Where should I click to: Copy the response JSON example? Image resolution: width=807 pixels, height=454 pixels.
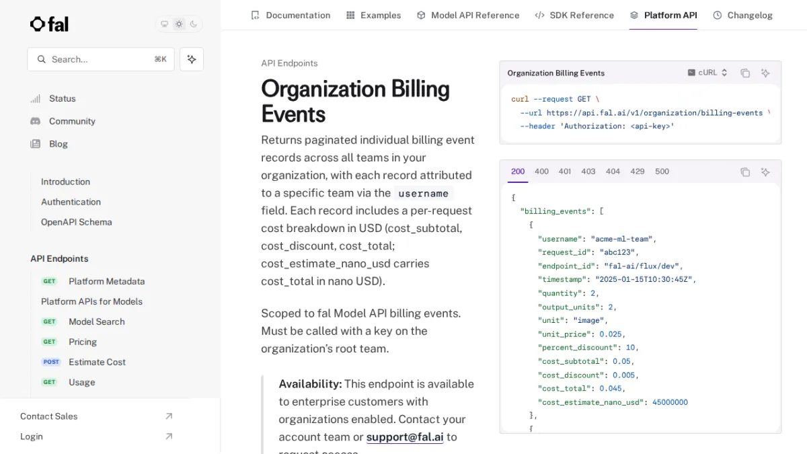click(745, 172)
